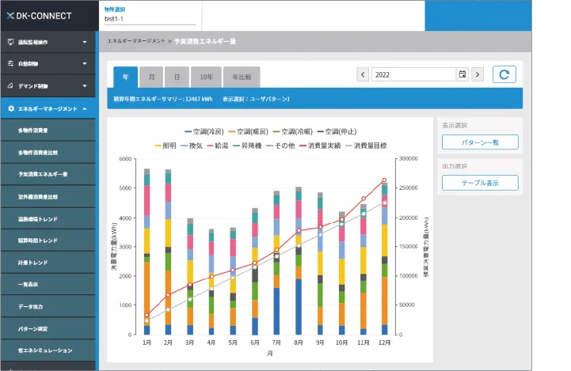The width and height of the screenshot is (571, 371).
Task: Click the 自動制御 sidebar icon
Action: (x=10, y=63)
